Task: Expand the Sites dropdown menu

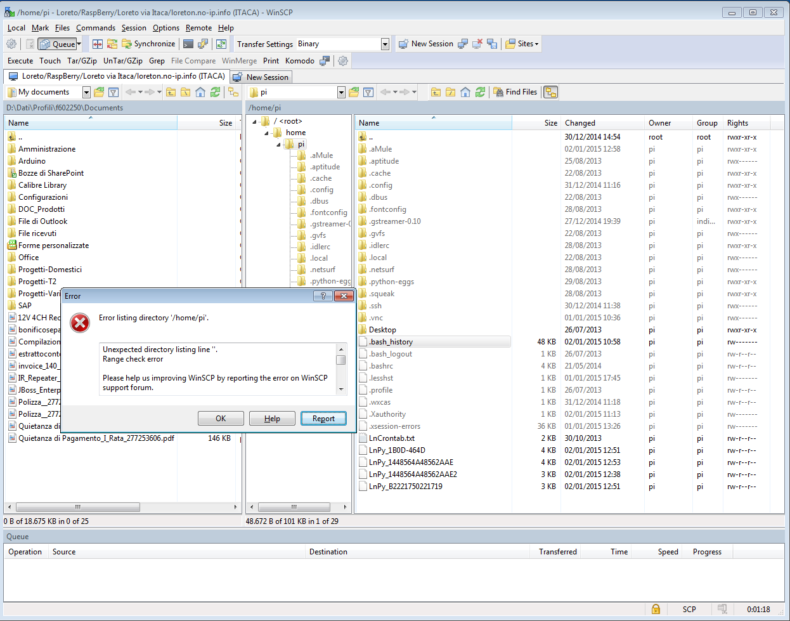Action: [522, 44]
